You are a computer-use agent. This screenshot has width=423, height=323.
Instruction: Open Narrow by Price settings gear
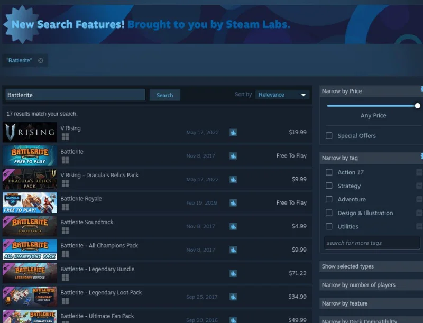pos(421,89)
